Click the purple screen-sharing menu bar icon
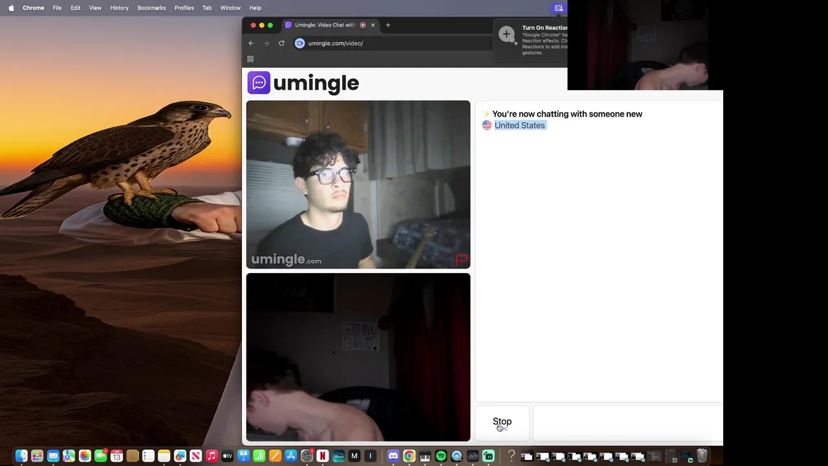 (x=559, y=8)
